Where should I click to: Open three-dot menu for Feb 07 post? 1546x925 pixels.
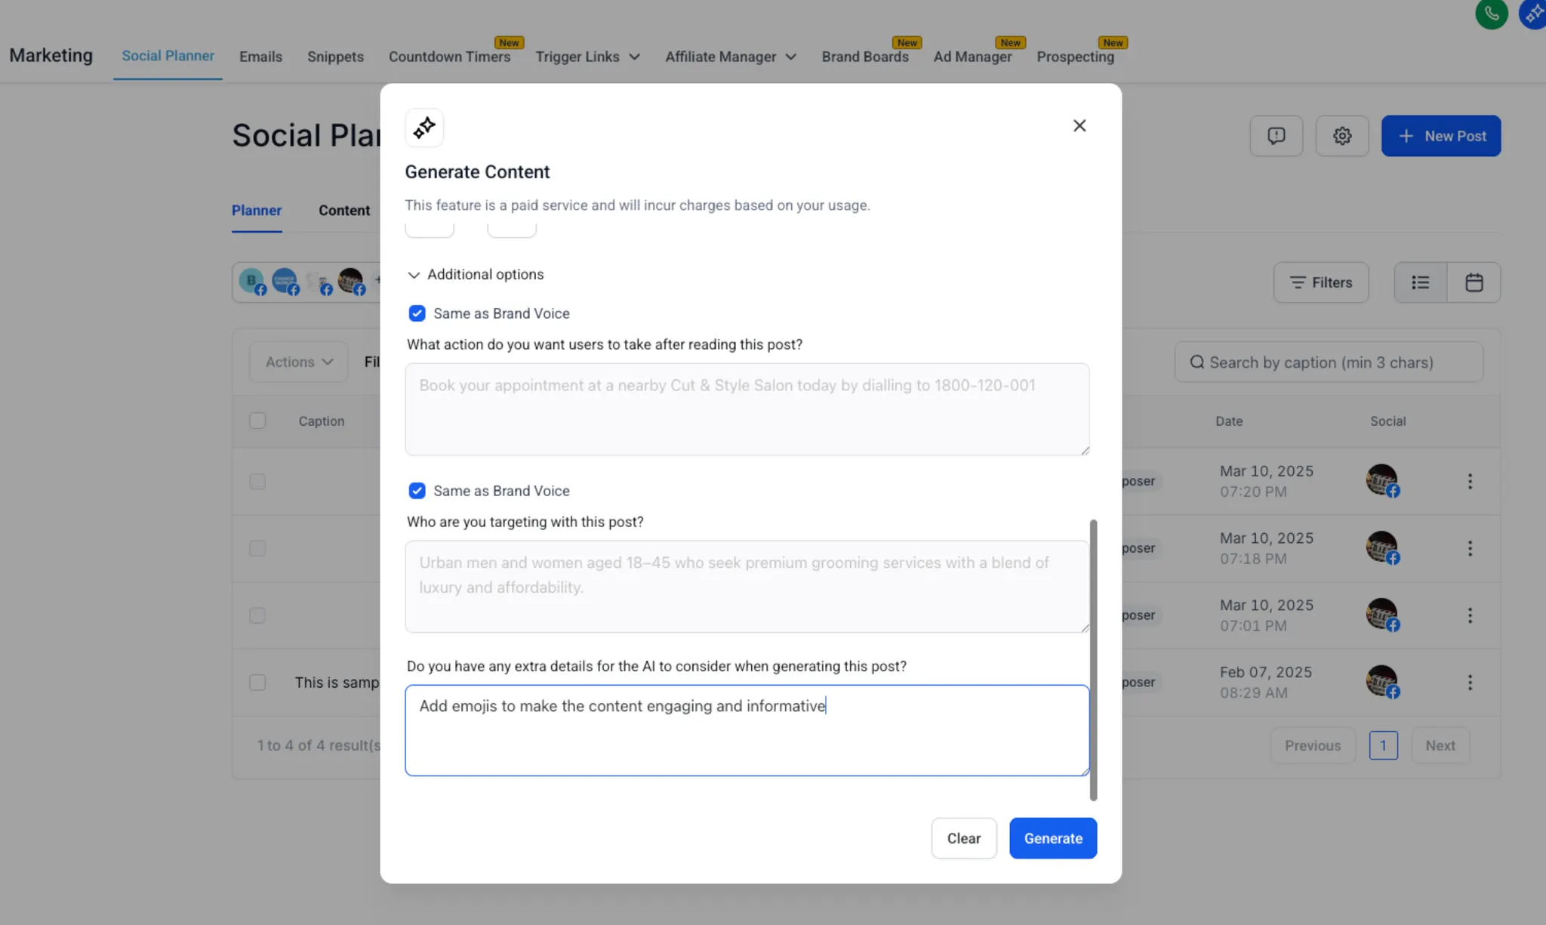pyautogui.click(x=1469, y=683)
